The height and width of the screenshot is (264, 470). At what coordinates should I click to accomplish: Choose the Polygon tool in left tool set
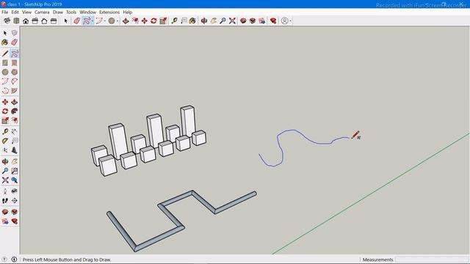pyautogui.click(x=15, y=72)
